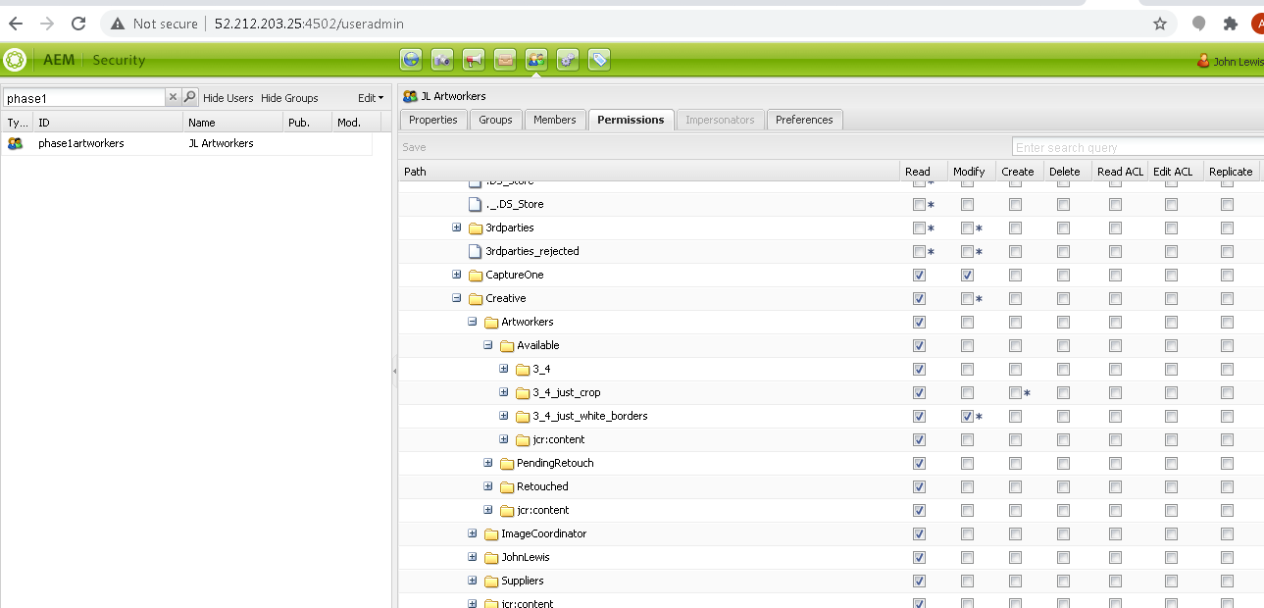Open the Edit dropdown menu
The width and height of the screenshot is (1264, 608).
tap(370, 97)
